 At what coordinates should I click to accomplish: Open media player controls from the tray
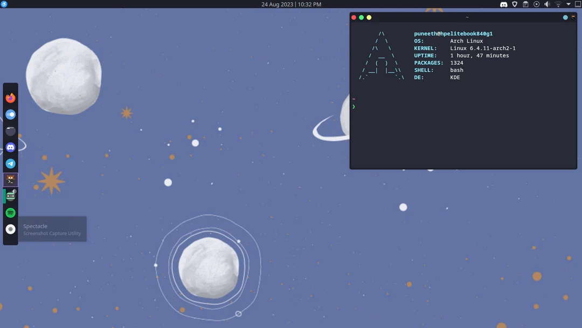pyautogui.click(x=536, y=4)
